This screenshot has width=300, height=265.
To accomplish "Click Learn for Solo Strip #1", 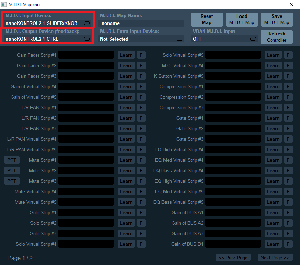I will coord(126,212).
